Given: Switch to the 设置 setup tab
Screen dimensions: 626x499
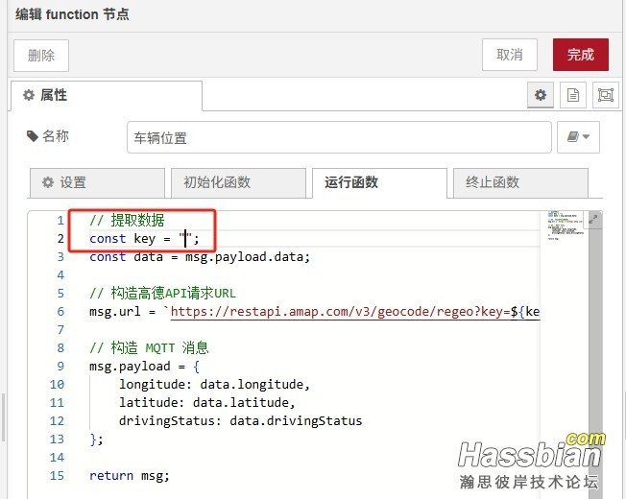Looking at the screenshot, I should tap(97, 182).
